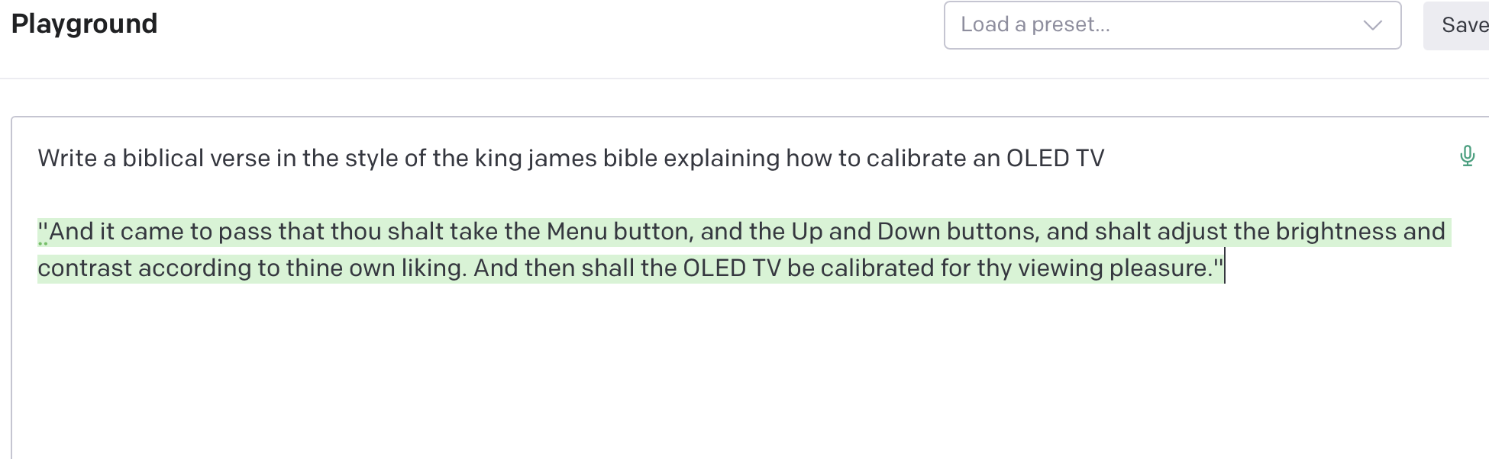Click the microphone dictation icon
This screenshot has height=459, width=1489.
tap(1467, 156)
